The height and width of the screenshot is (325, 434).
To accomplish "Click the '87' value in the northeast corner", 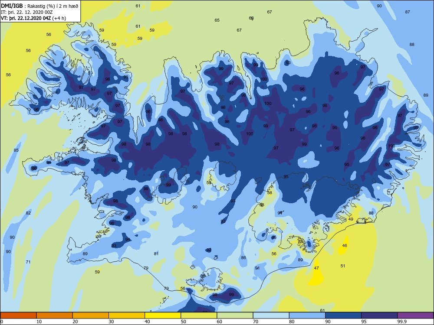I will point(408,12).
